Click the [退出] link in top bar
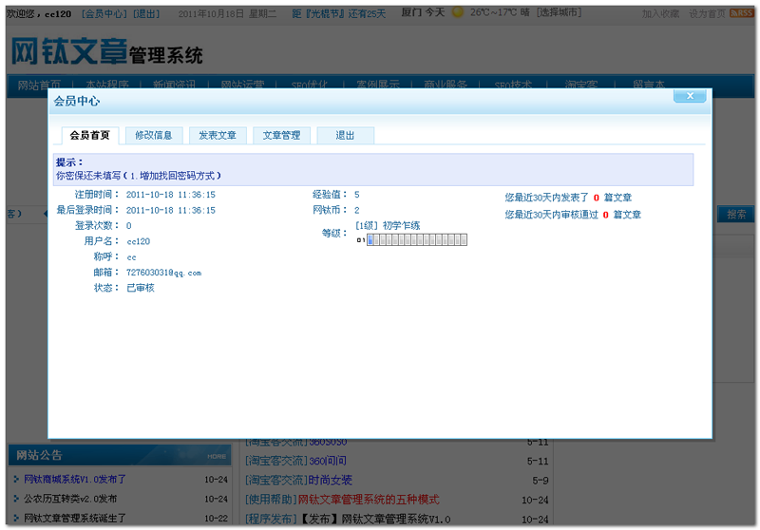This screenshot has height=530, width=760. [x=146, y=14]
